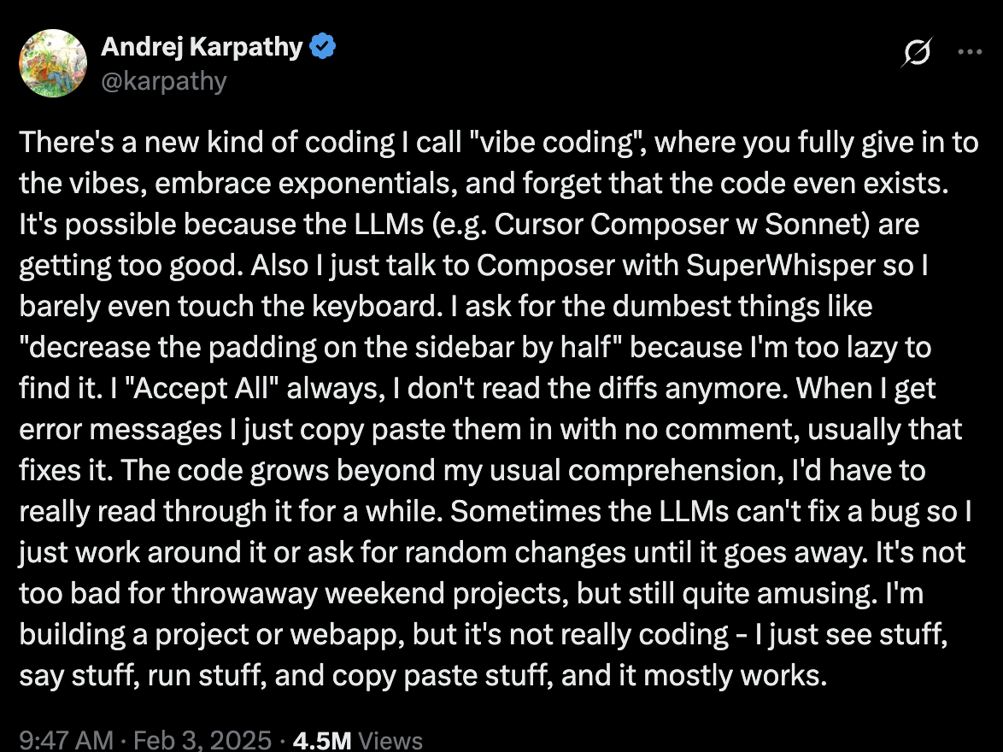1003x752 pixels.
Task: Click the 4.5M view count number
Action: [x=321, y=740]
